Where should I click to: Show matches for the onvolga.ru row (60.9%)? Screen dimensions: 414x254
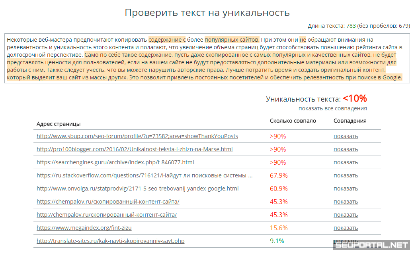346,189
